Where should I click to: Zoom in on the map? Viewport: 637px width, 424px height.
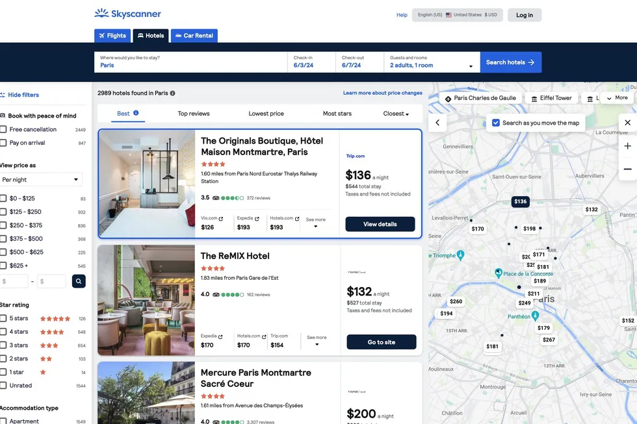pyautogui.click(x=628, y=146)
